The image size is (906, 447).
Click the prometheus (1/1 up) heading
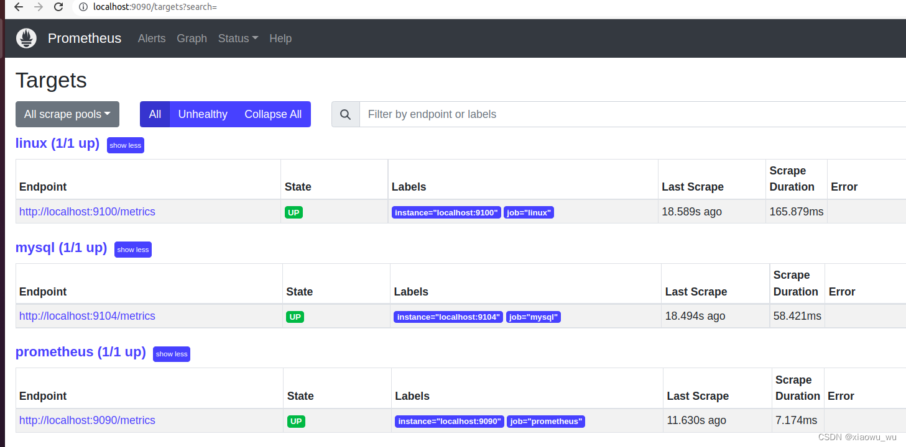click(x=80, y=352)
